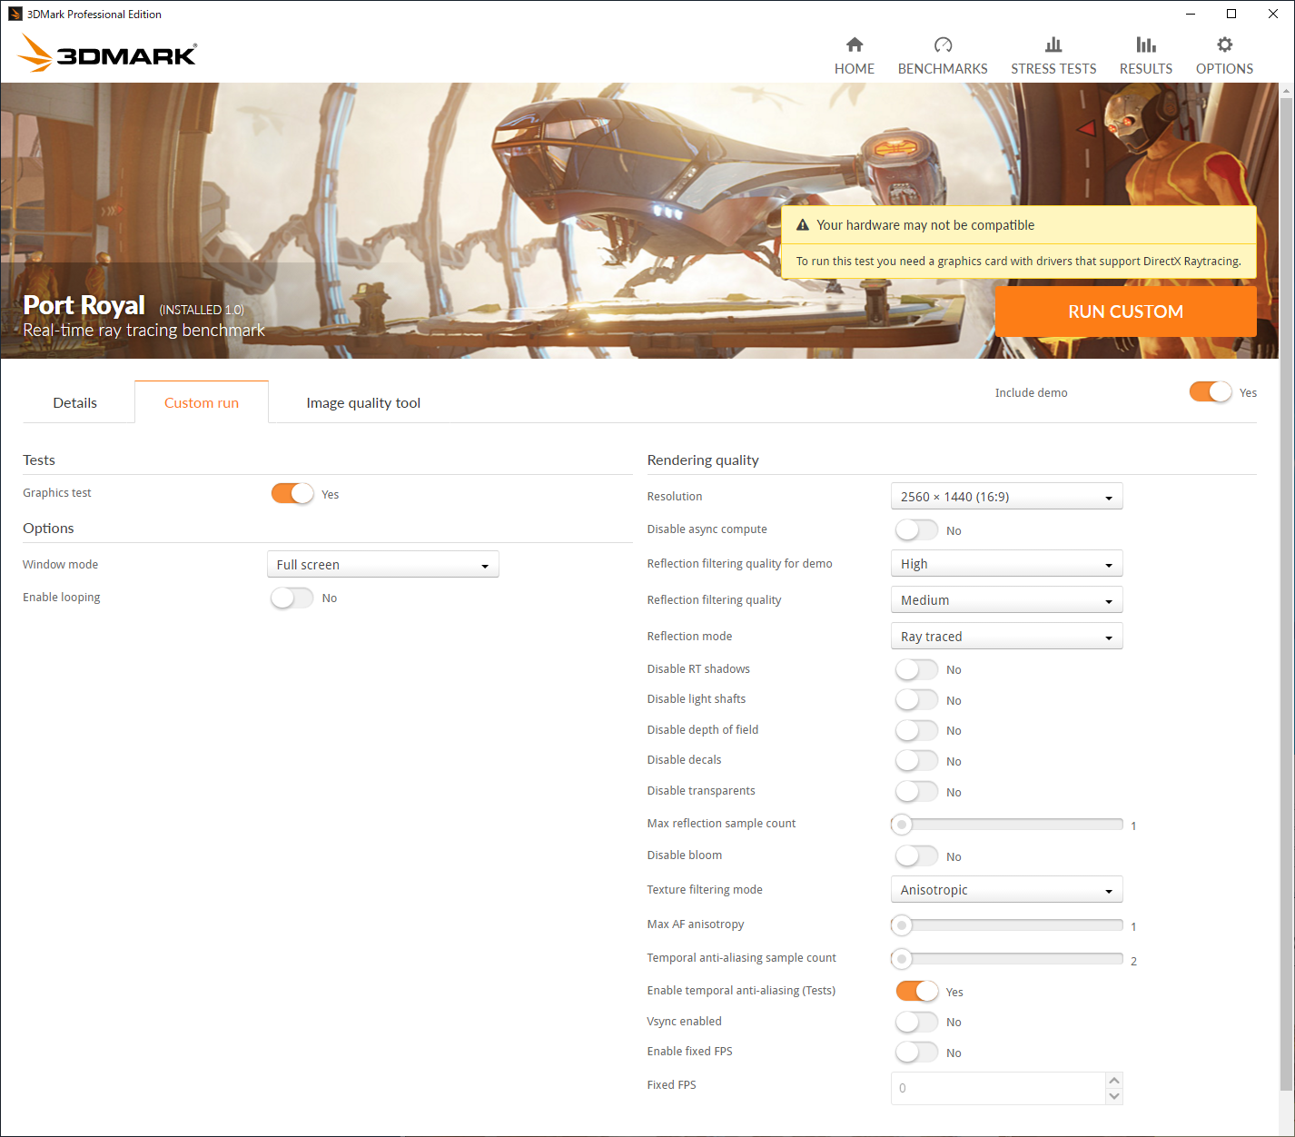
Task: Click the Fixed FPS input field
Action: [x=997, y=1088]
